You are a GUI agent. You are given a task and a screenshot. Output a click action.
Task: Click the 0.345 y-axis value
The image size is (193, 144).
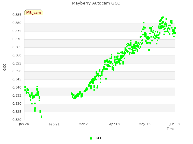point(17,79)
